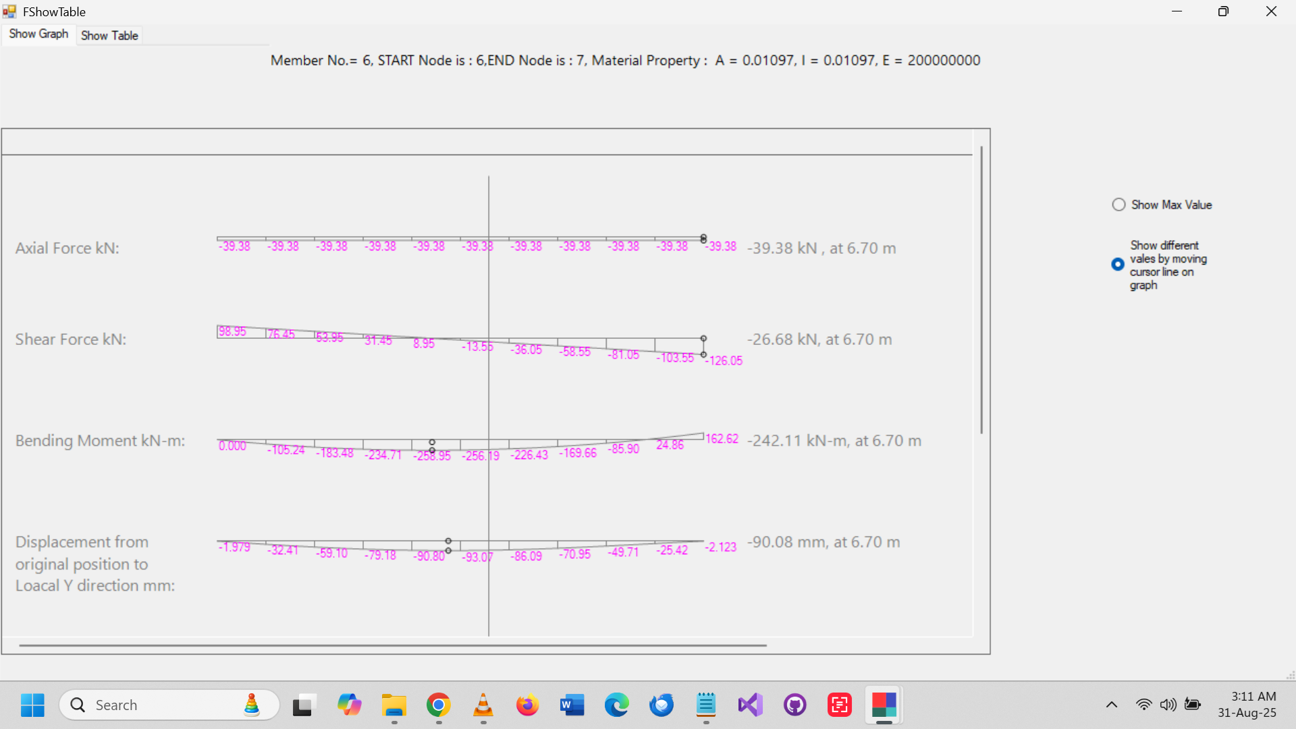1296x729 pixels.
Task: Launch VLC media player from the taskbar
Action: 483,705
